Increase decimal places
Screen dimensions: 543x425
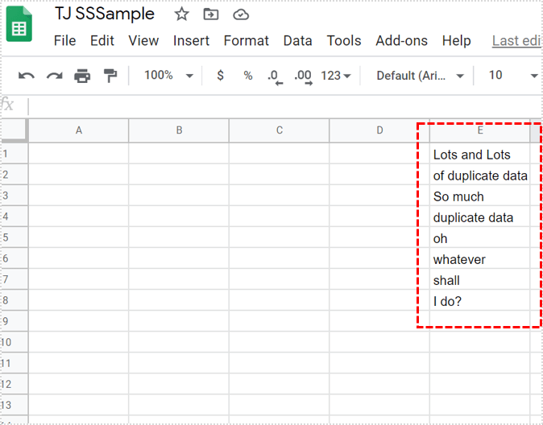click(303, 76)
